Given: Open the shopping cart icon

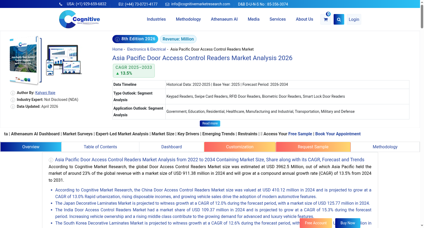Looking at the screenshot, I should (x=326, y=19).
